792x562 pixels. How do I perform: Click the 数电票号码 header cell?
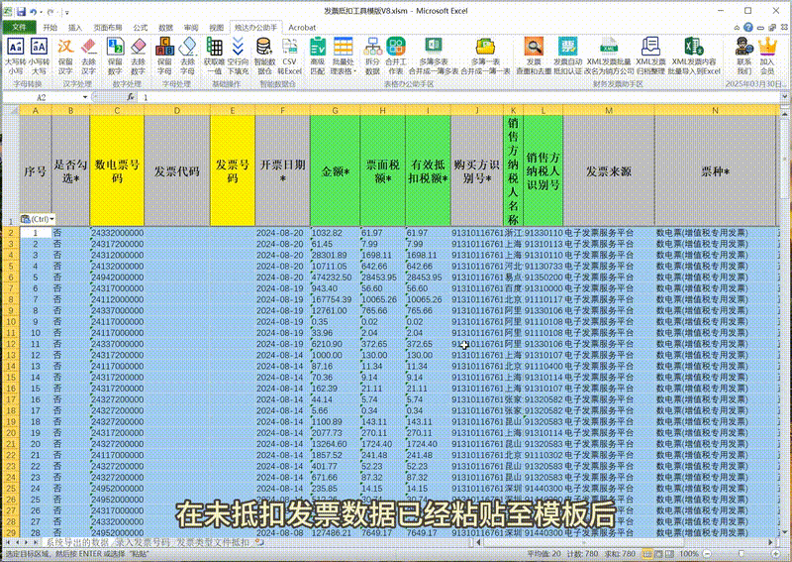[117, 170]
